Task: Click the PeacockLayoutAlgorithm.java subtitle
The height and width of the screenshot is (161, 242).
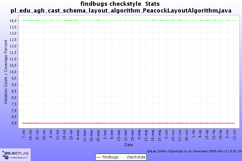Action: (x=121, y=11)
